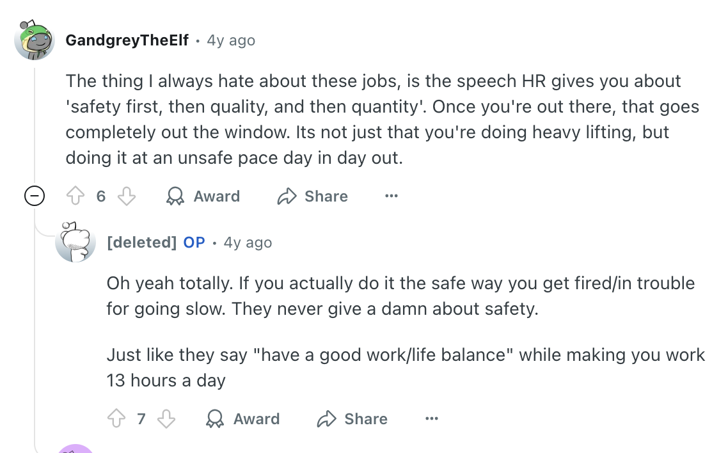Image resolution: width=728 pixels, height=453 pixels.
Task: Click Award icon on OP's reply
Action: pyautogui.click(x=214, y=419)
